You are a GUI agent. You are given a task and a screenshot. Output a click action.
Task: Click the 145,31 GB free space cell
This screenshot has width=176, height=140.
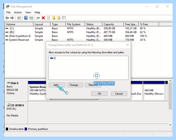pyautogui.click(x=131, y=28)
